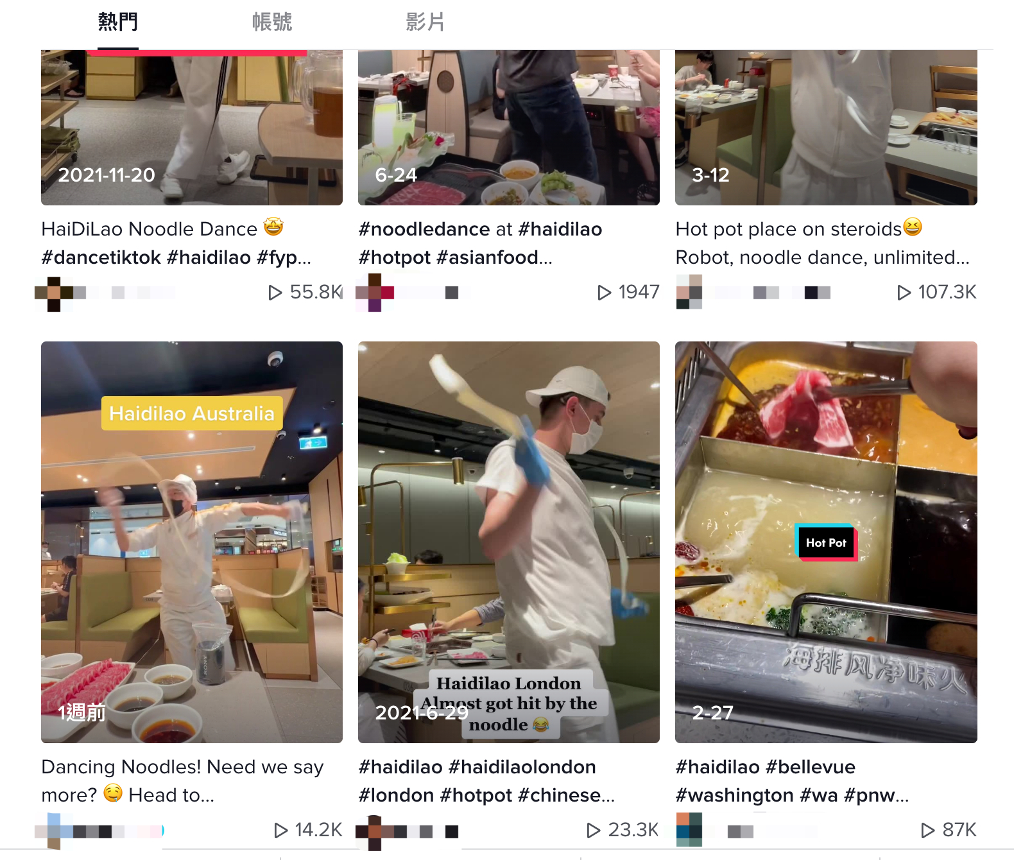This screenshot has height=860, width=1014.
Task: Open the 帳號 tab
Action: pyautogui.click(x=272, y=22)
